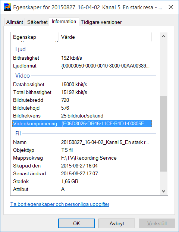Select the Ljudformat property row
The width and height of the screenshot is (179, 232).
pyautogui.click(x=82, y=66)
